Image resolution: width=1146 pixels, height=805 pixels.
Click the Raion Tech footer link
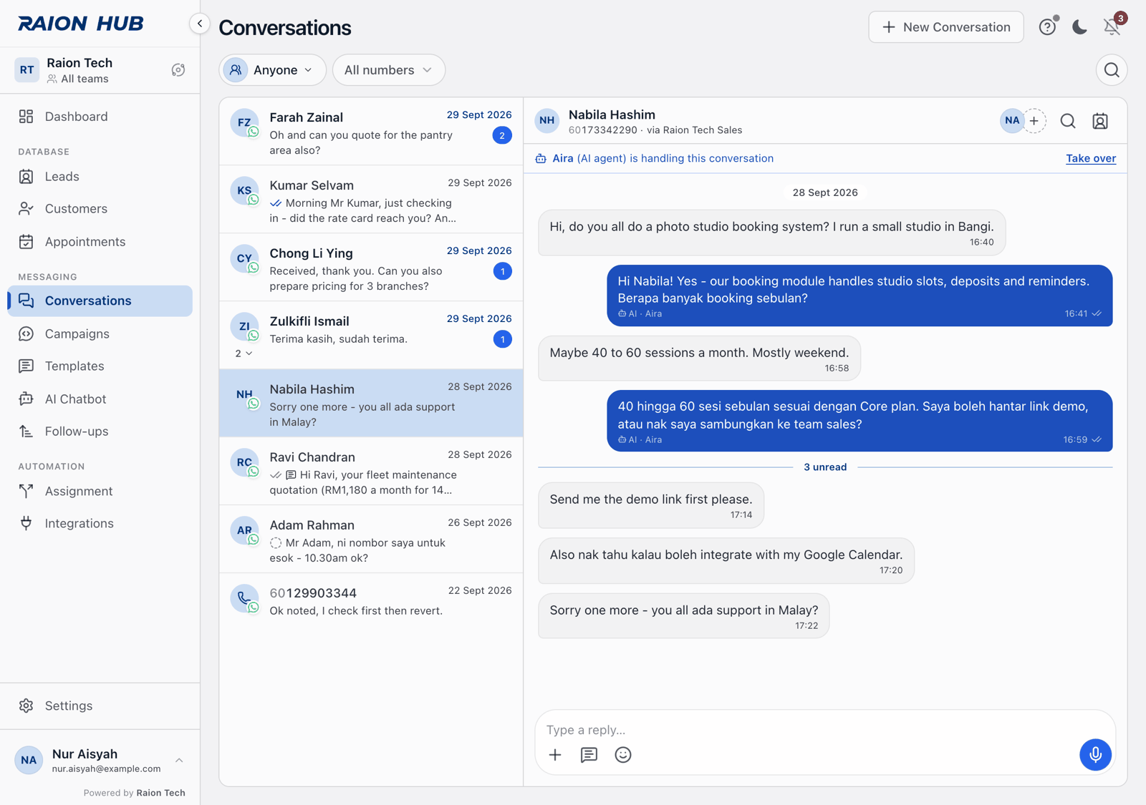pos(161,793)
